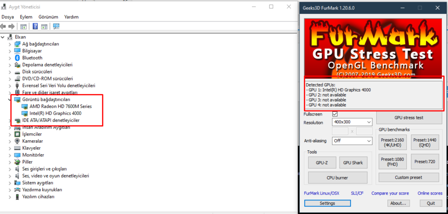The height and width of the screenshot is (214, 448).
Task: Open the Resolution 400x300 dropdown
Action: [x=352, y=122]
